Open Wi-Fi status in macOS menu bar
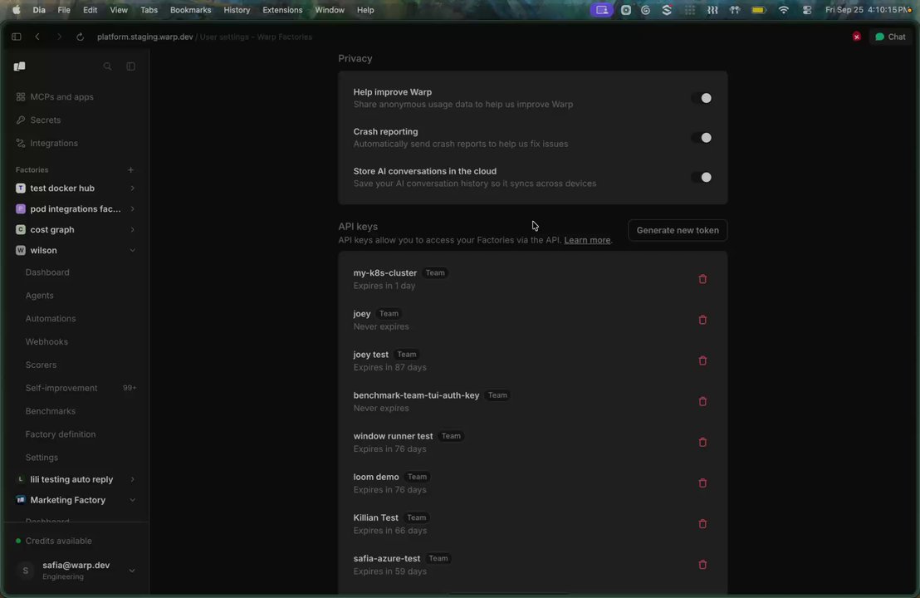The height and width of the screenshot is (598, 920). pyautogui.click(x=783, y=10)
